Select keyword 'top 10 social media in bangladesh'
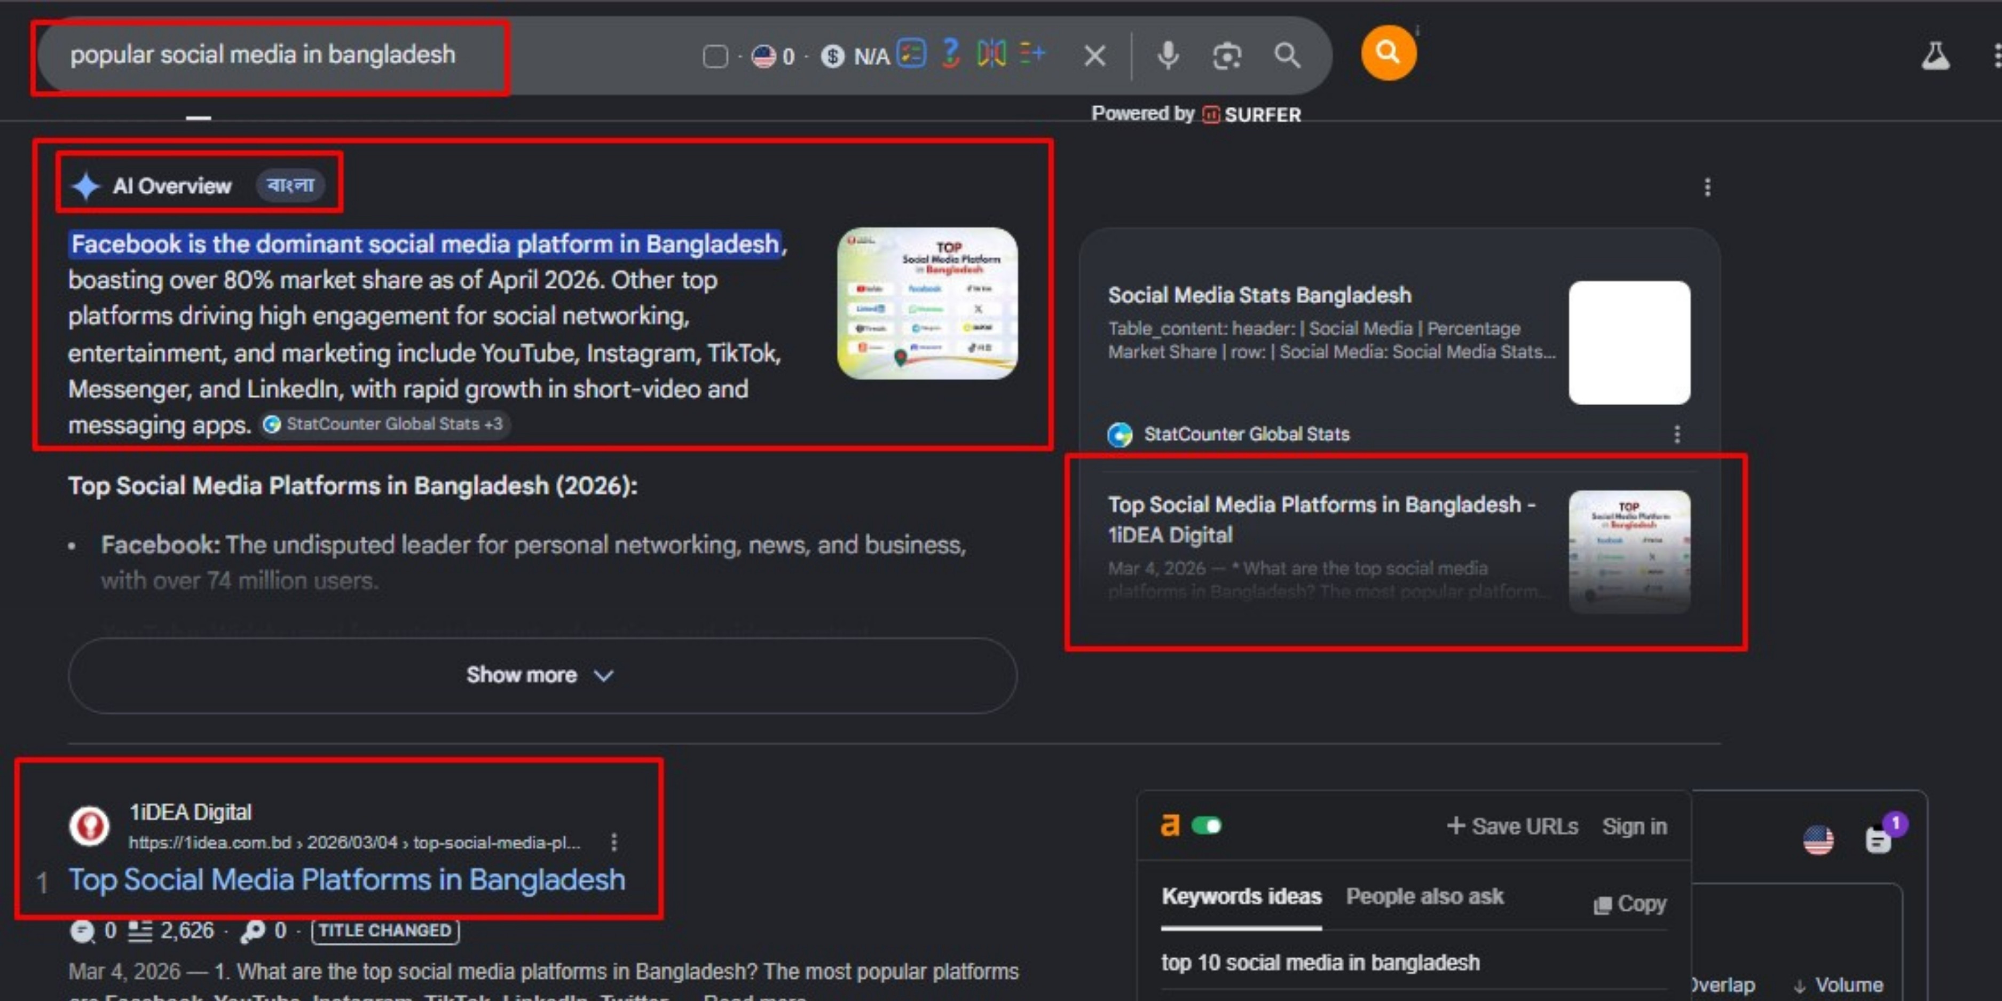This screenshot has width=2002, height=1001. (x=1320, y=962)
